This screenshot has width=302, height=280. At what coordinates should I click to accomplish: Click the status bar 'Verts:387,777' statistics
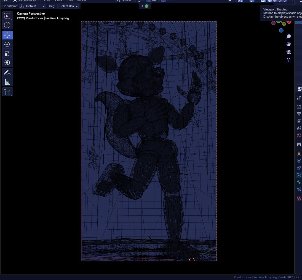coord(289,277)
